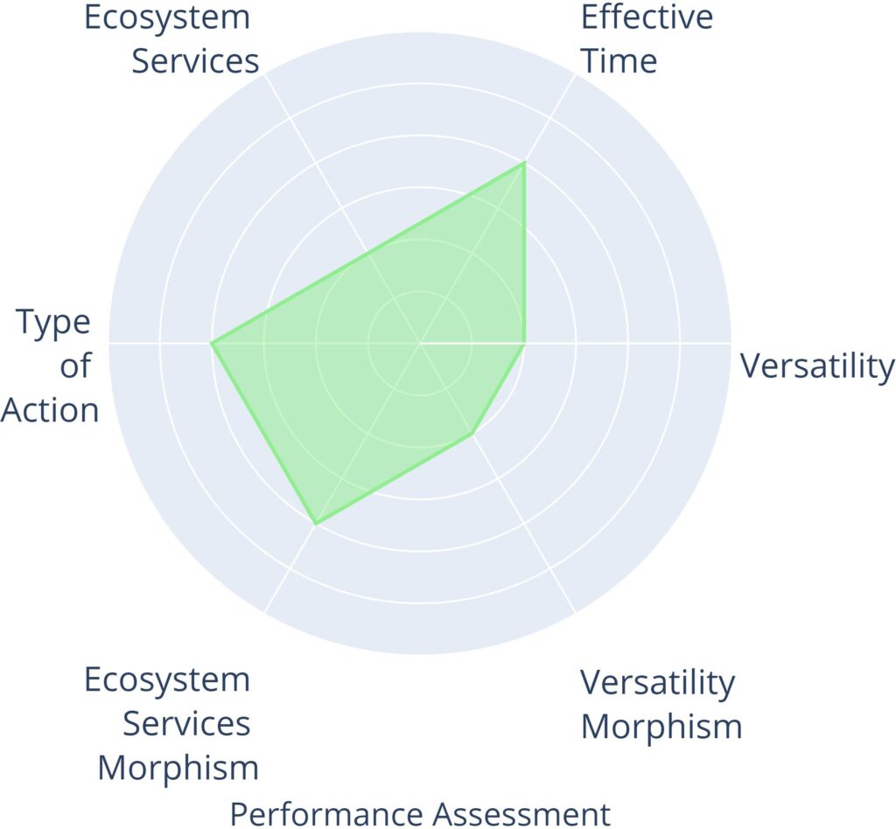This screenshot has width=896, height=829.
Task: Click outer end of Type of Action axis line
Action: [x=110, y=343]
